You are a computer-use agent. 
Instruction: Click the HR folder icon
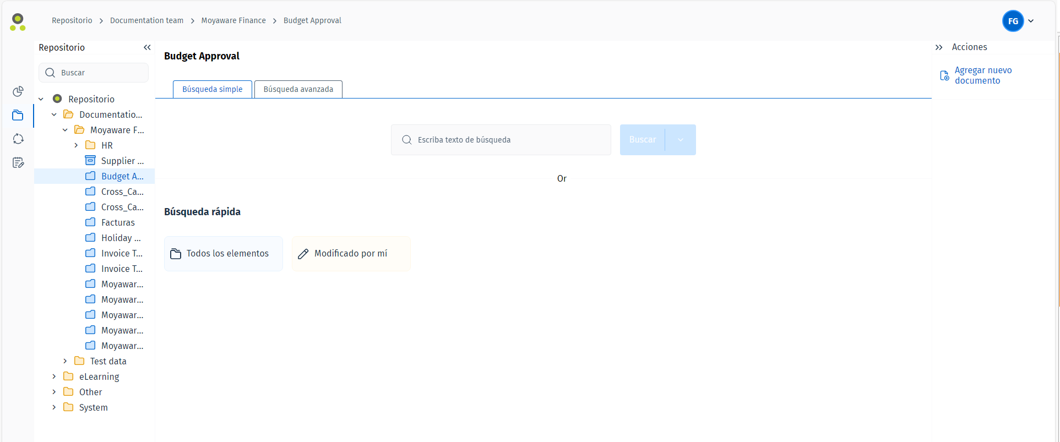pos(90,145)
